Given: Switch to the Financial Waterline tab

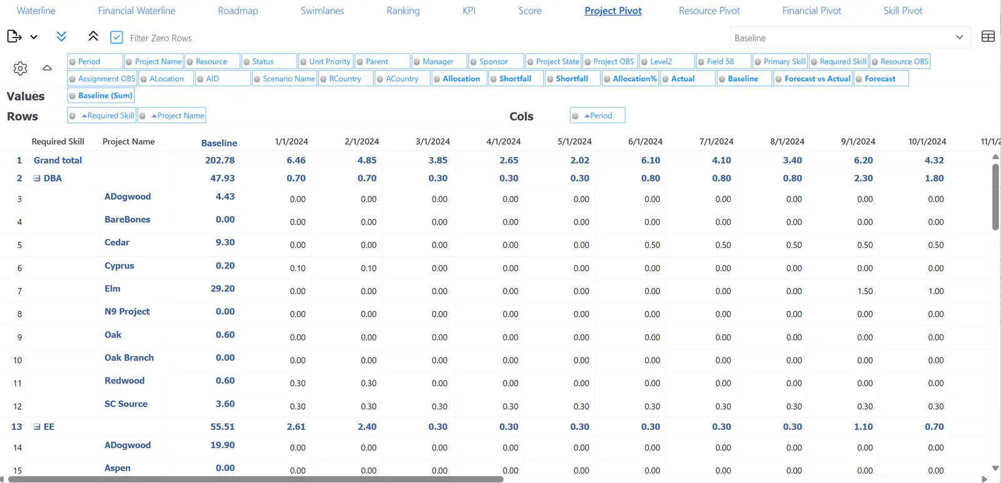Looking at the screenshot, I should pos(136,11).
